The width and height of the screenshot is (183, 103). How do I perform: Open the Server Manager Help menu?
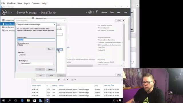(125, 12)
